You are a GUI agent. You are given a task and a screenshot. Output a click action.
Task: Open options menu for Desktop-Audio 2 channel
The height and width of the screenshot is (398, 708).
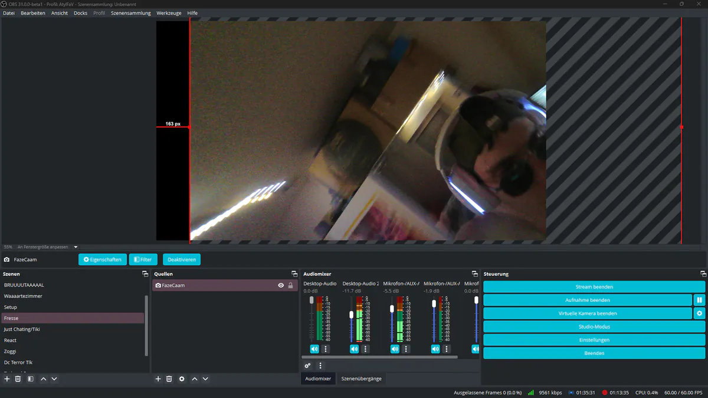pyautogui.click(x=365, y=349)
